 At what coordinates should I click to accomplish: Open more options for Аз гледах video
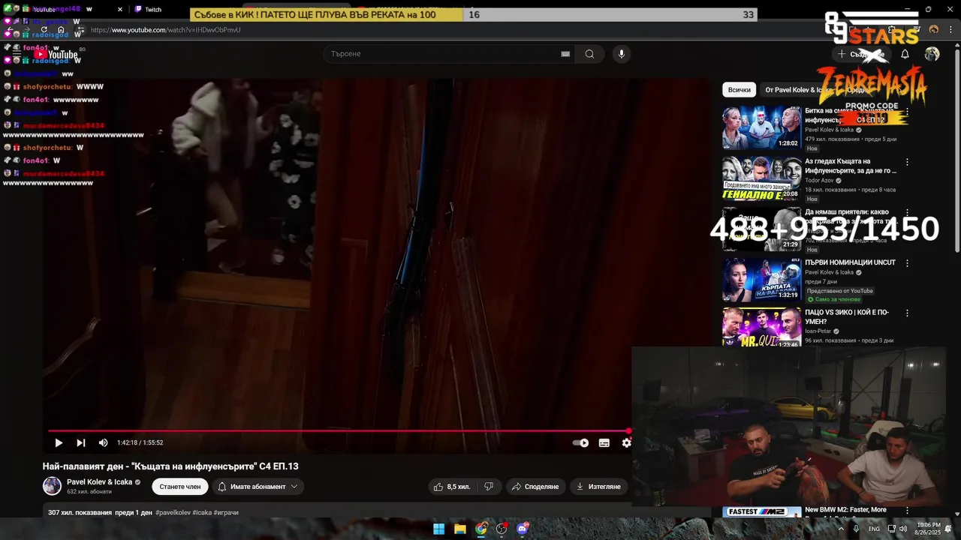(907, 162)
